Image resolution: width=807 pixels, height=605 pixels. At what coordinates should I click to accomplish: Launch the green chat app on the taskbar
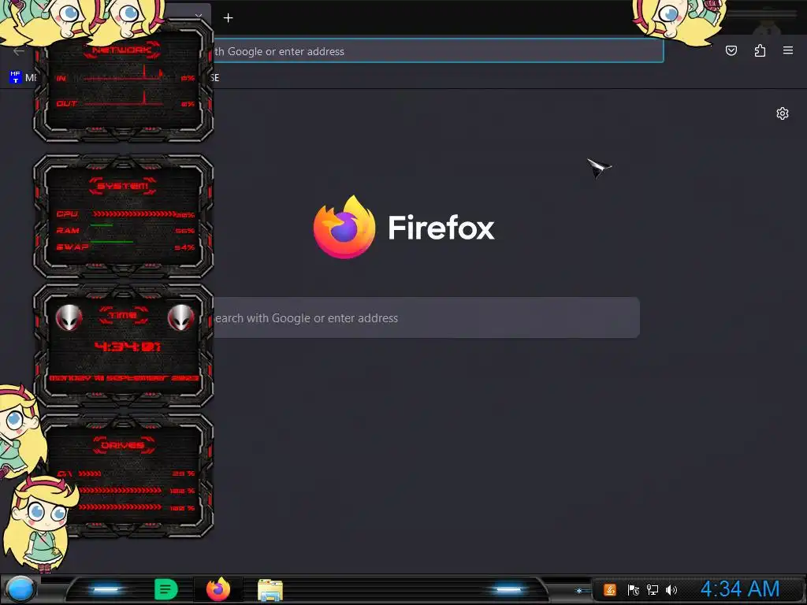click(x=165, y=589)
